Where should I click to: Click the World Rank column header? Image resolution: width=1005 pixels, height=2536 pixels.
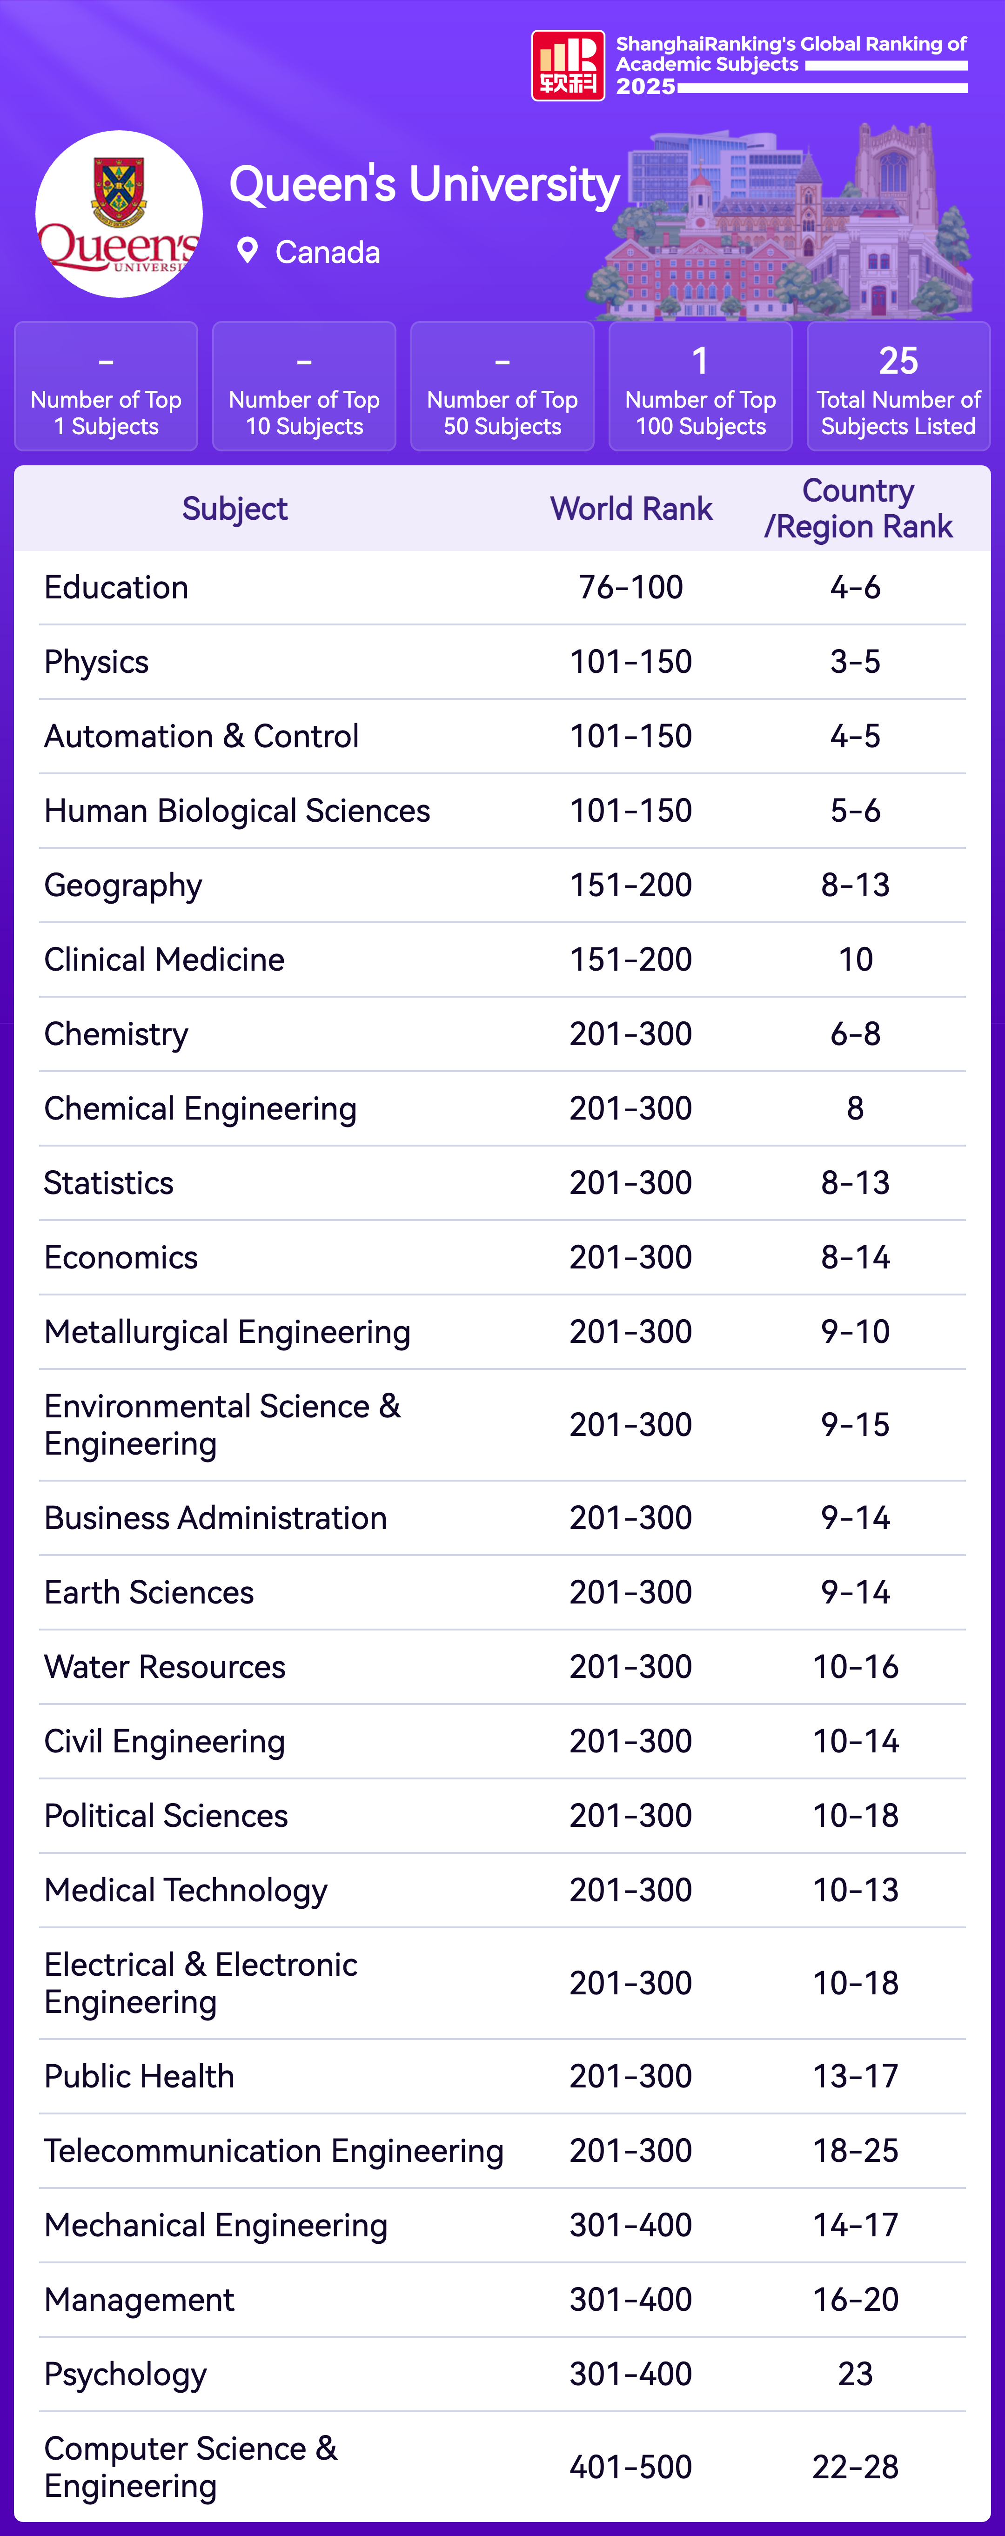coord(631,509)
